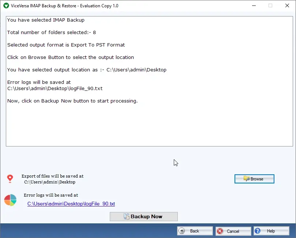Click 'Export of files will be saved at' label
Viewport: 296px width, 238px height.
pos(52,176)
